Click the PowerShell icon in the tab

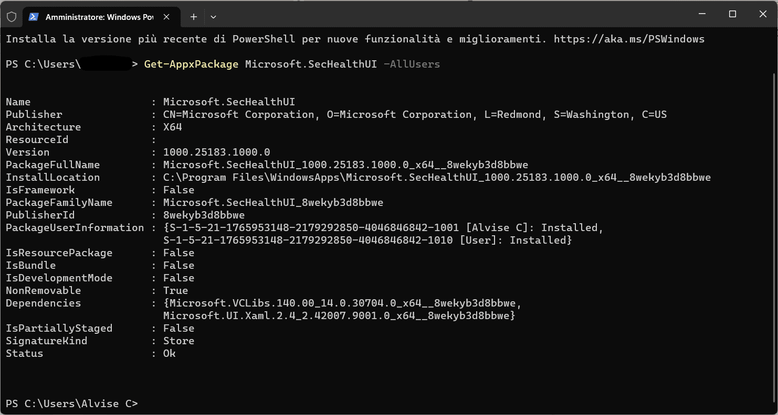(x=34, y=17)
